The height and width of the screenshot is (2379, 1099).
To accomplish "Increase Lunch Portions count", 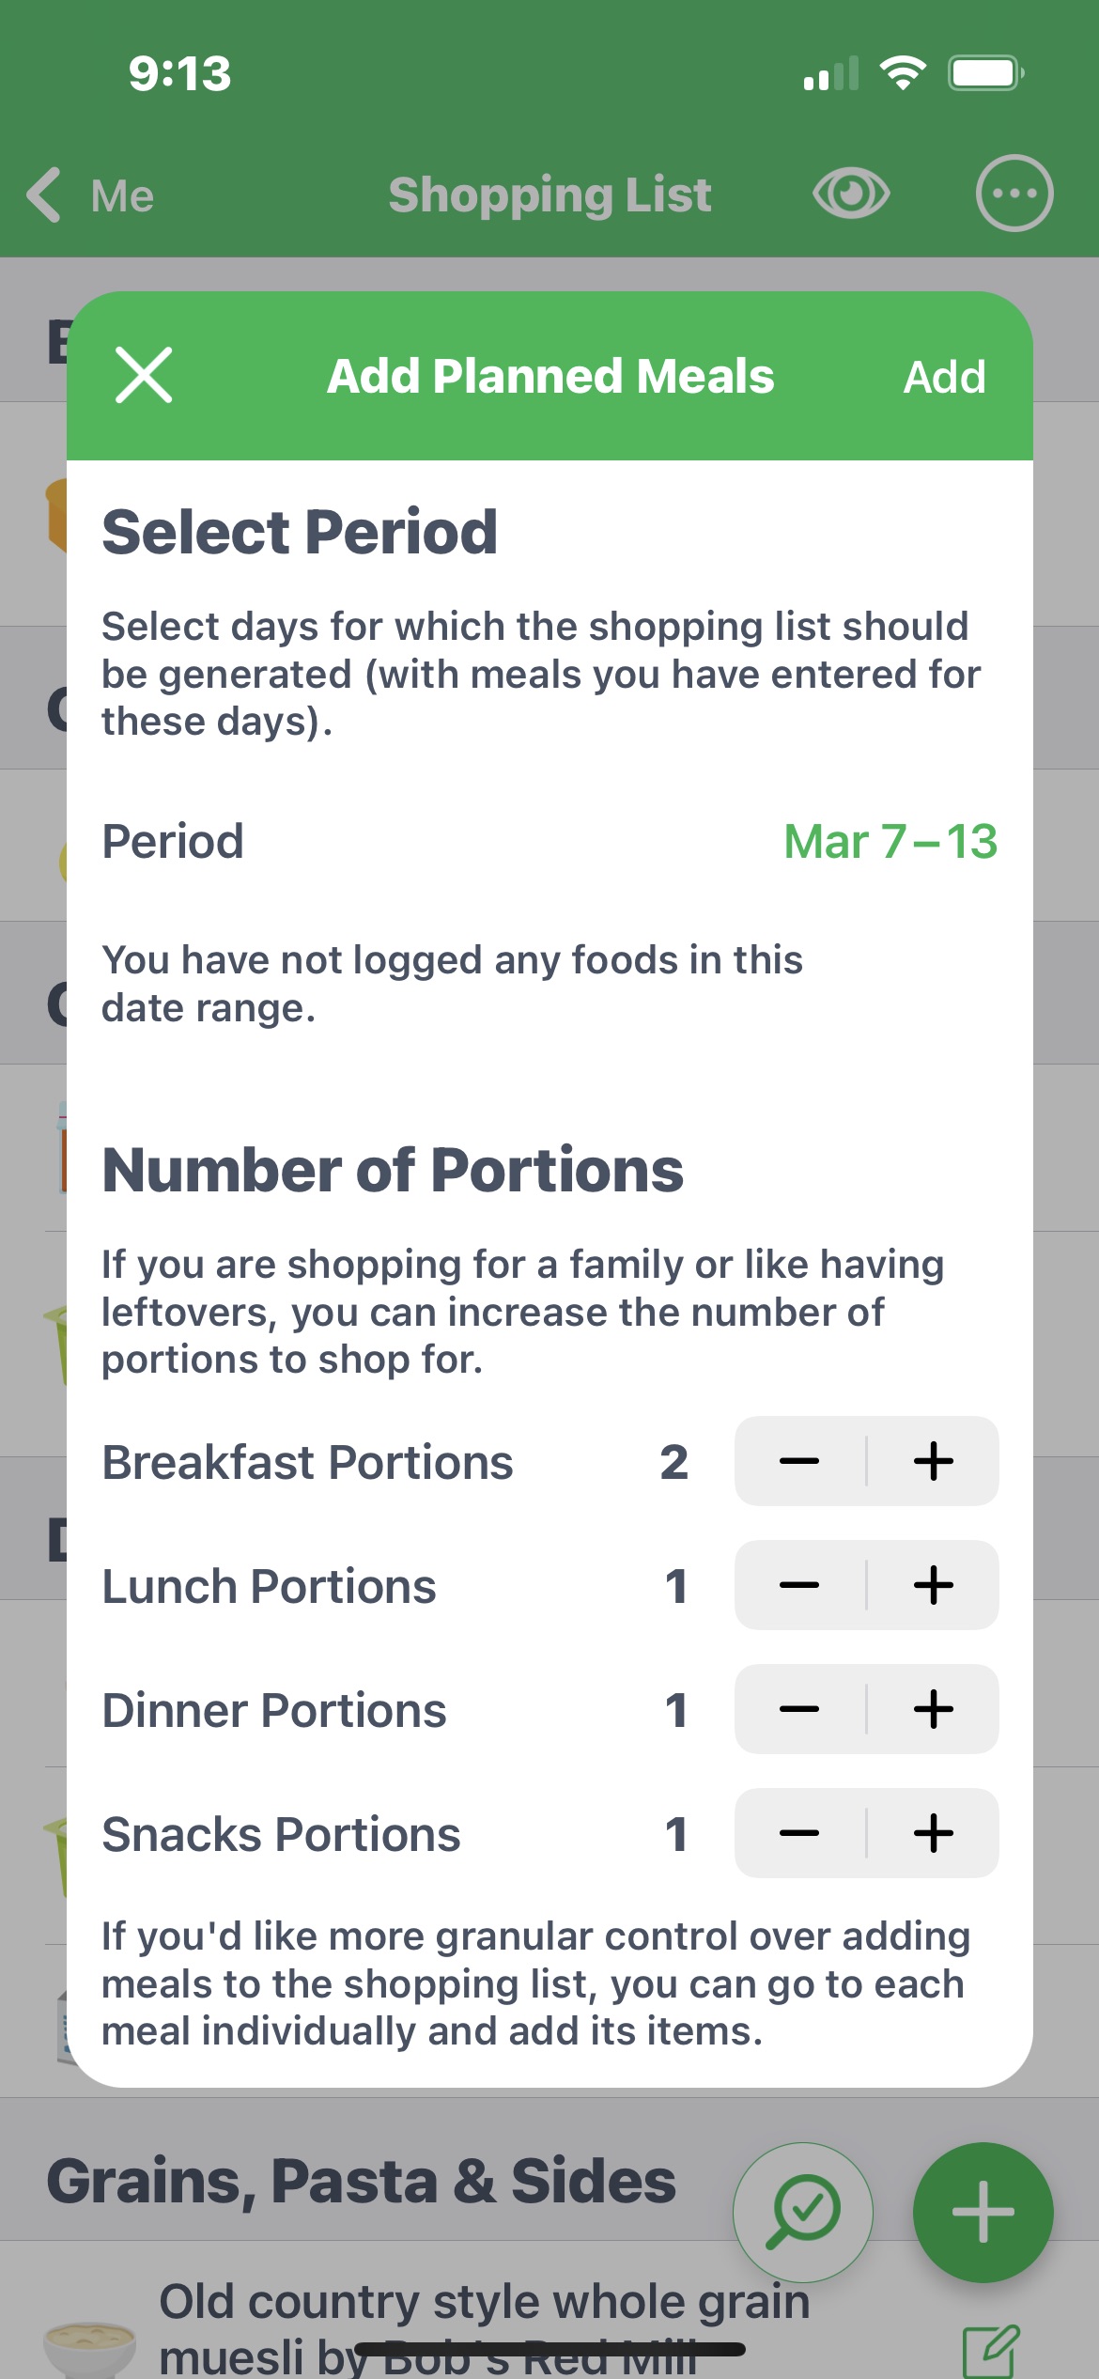I will (x=933, y=1586).
